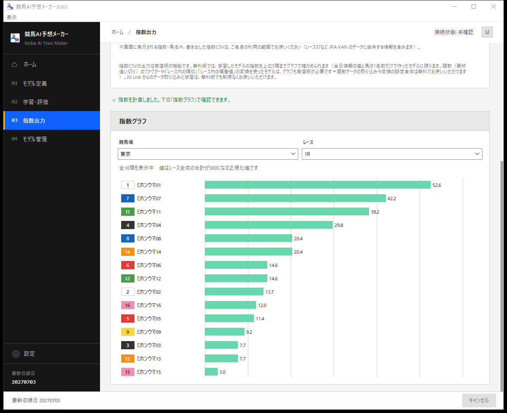The width and height of the screenshot is (507, 413).
Task: Click red horse number badge 6
Action: tap(128, 265)
